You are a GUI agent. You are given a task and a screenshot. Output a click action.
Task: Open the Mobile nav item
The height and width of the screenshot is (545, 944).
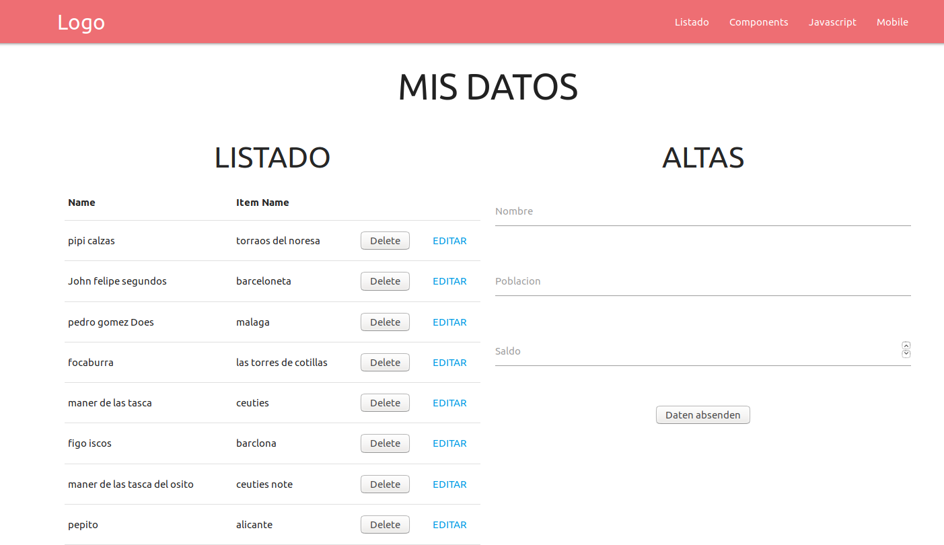coord(892,22)
